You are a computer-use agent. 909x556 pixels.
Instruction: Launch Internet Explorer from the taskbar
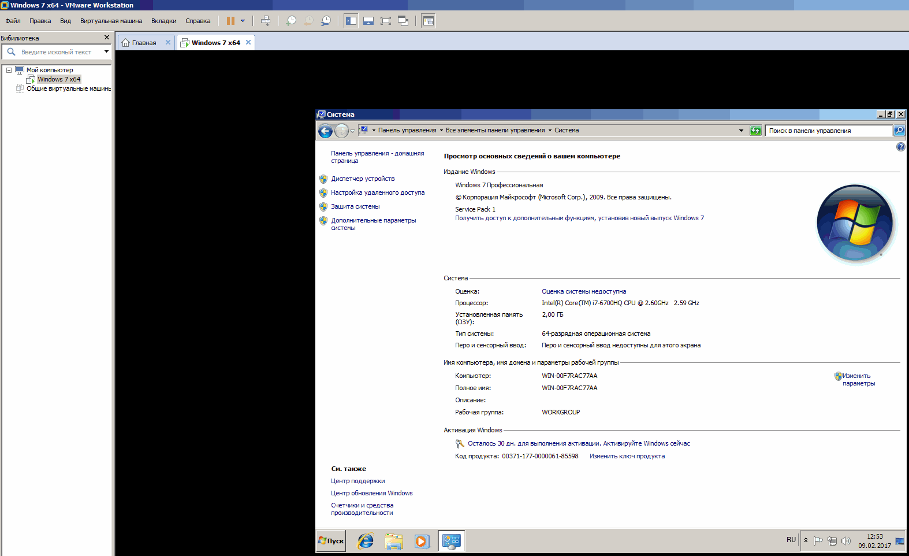coord(366,541)
